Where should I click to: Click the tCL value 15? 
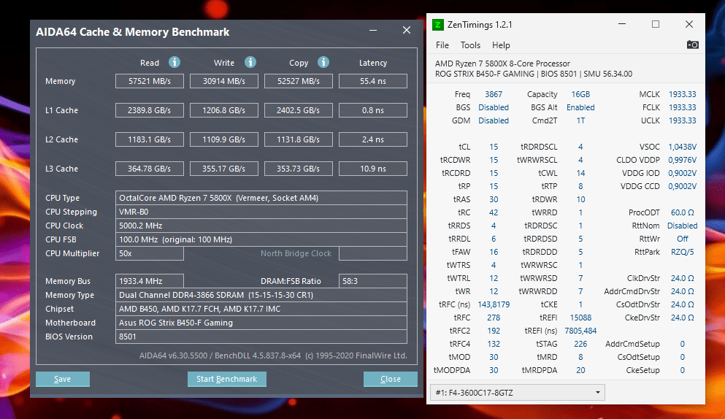click(494, 147)
